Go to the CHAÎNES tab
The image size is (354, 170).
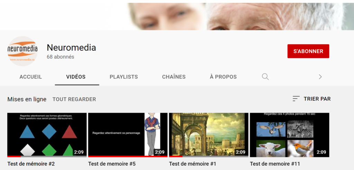point(174,77)
